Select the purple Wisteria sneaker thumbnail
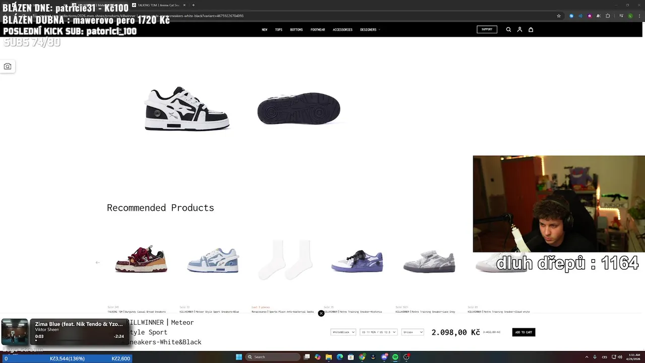The height and width of the screenshot is (363, 645). [x=357, y=261]
